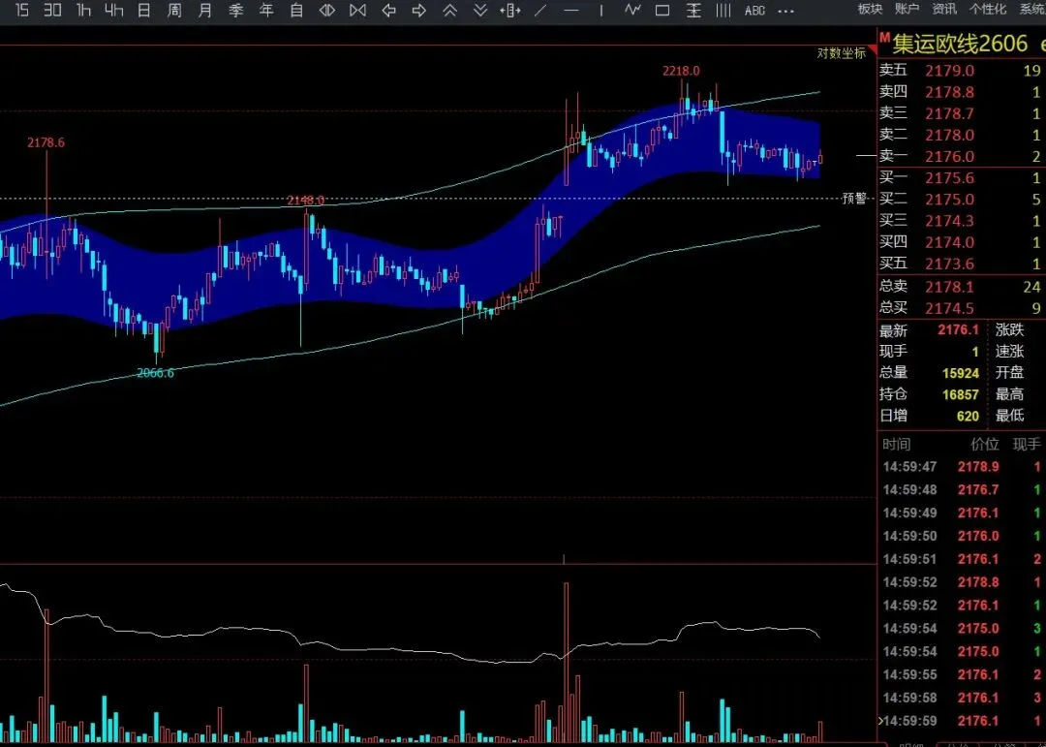Click the 2178.6 peak price label
The height and width of the screenshot is (747, 1046).
46,142
